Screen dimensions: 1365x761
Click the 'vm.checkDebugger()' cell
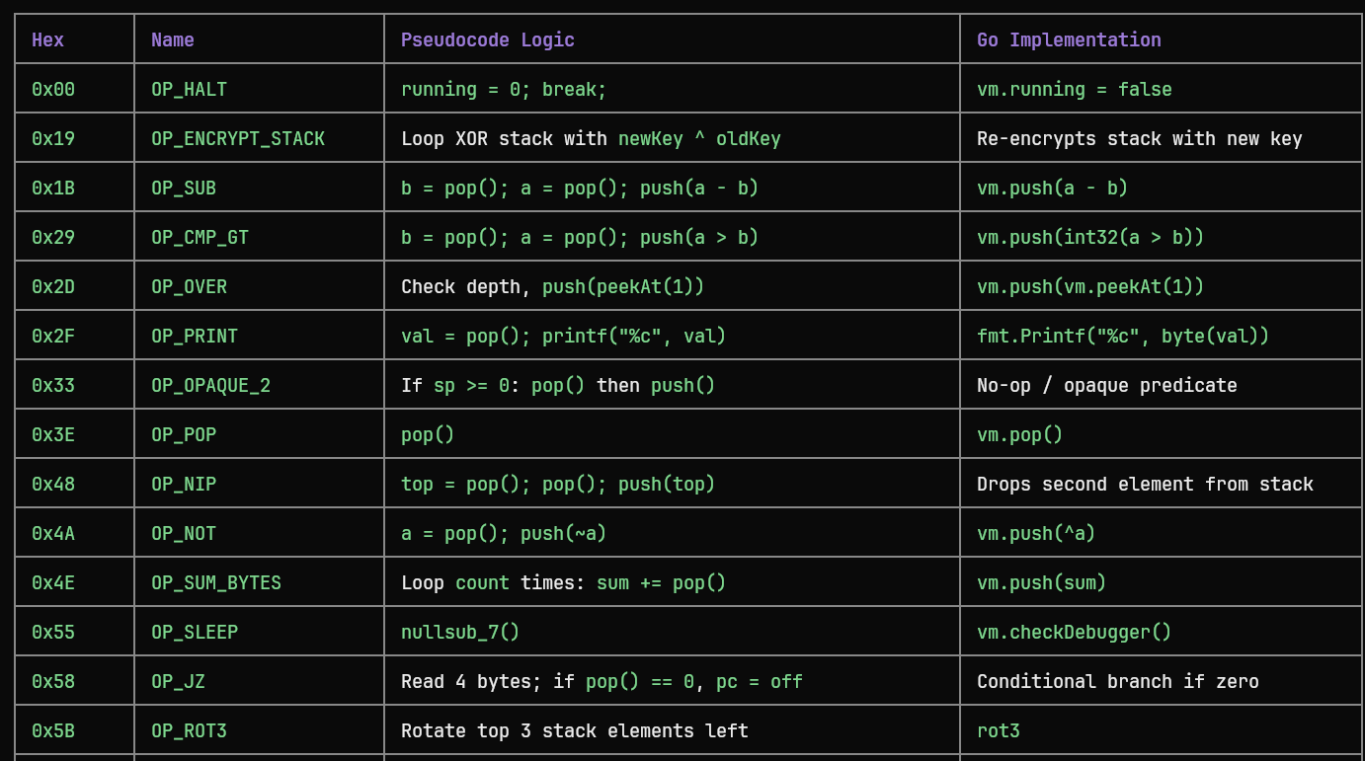click(x=1162, y=632)
